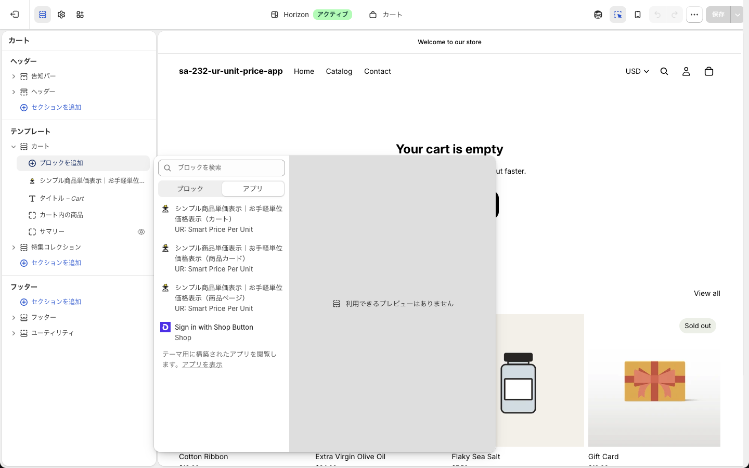Click the Welcome to our store announcement

point(449,42)
